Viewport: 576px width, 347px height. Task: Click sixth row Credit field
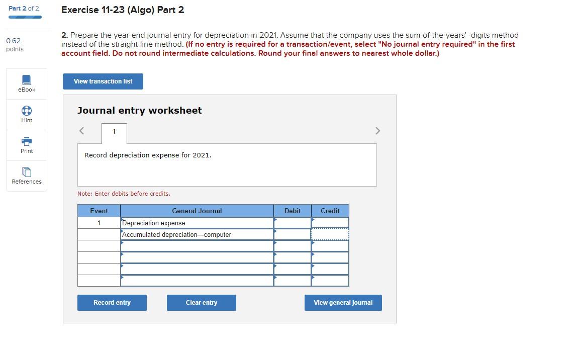click(330, 281)
